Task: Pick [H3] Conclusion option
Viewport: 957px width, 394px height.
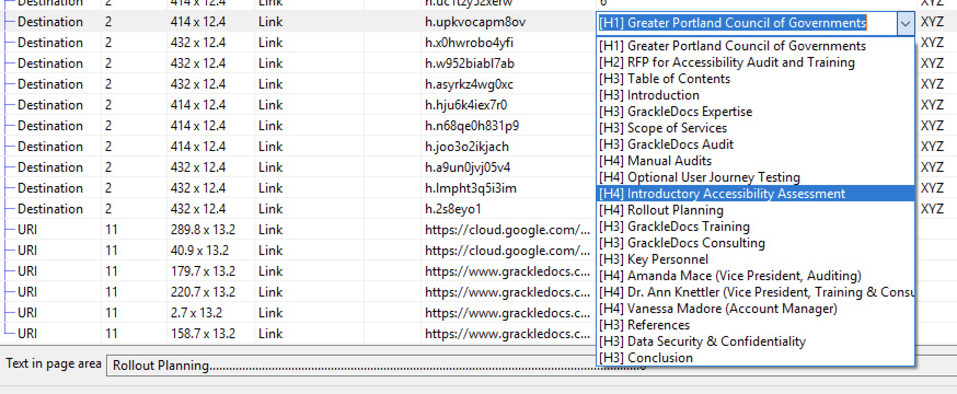Action: tap(755, 358)
